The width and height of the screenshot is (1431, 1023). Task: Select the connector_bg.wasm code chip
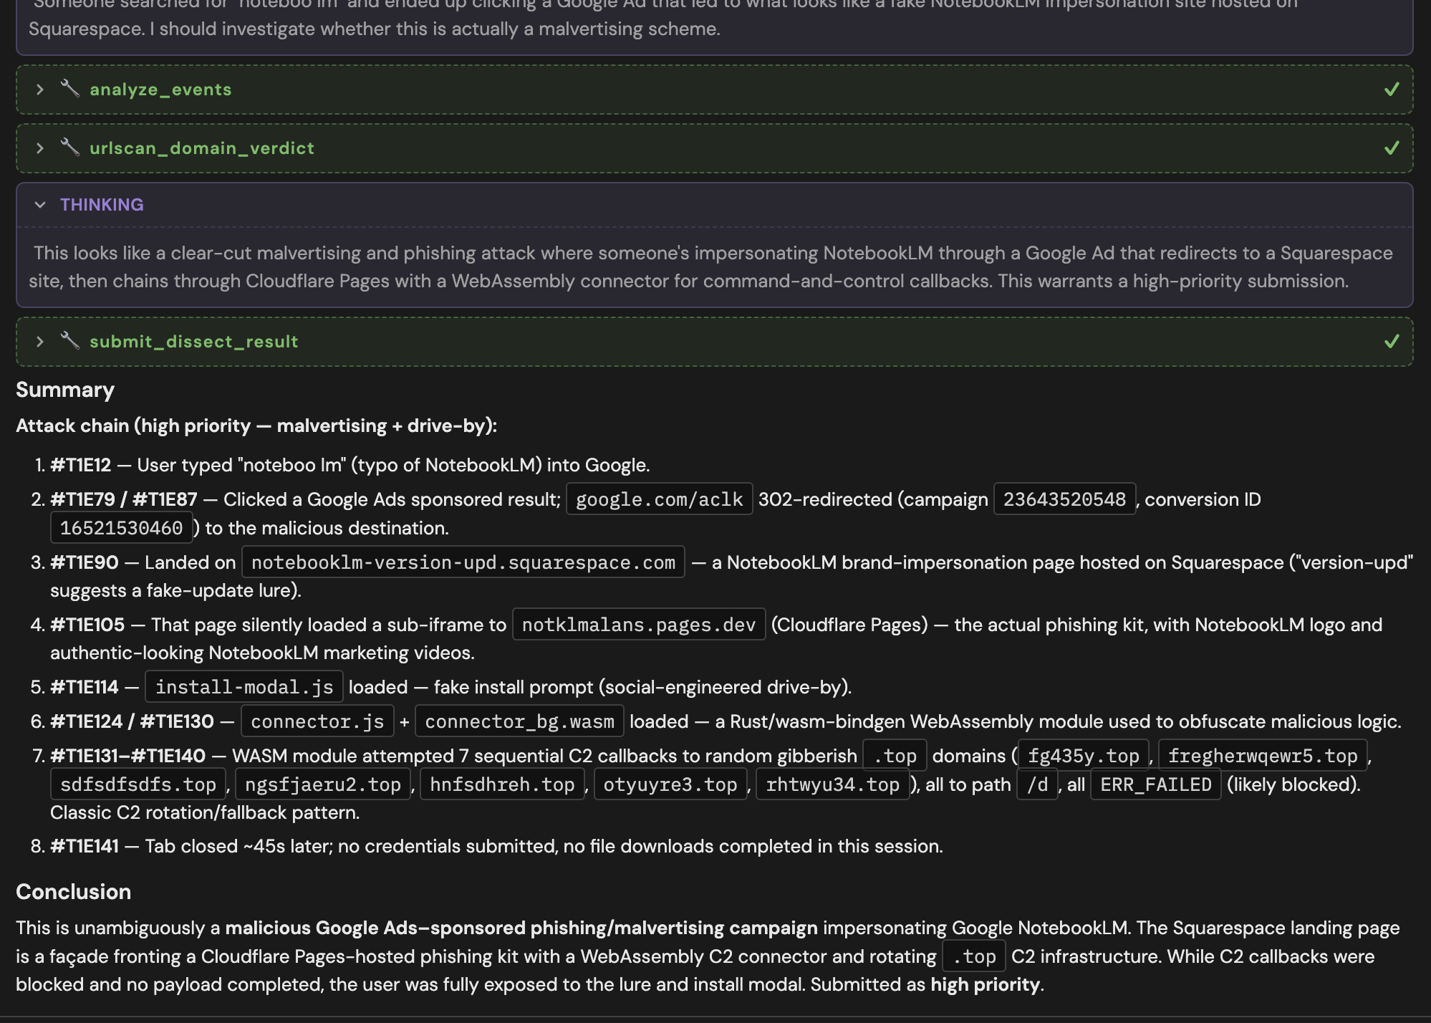coord(520,721)
